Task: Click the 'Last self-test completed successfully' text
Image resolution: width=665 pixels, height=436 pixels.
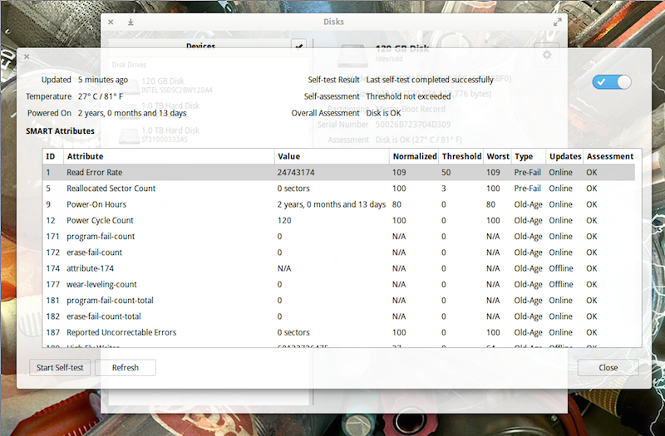Action: 430,80
